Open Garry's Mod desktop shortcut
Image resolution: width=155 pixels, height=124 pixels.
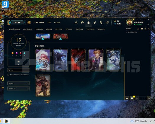(5, 5)
